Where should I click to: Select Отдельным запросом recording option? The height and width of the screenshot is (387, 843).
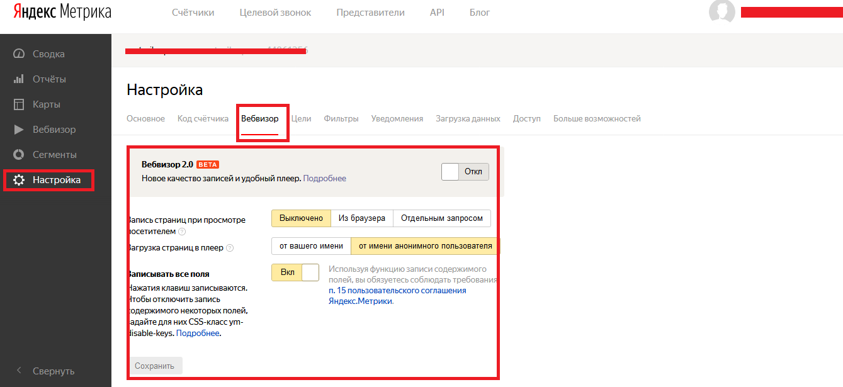coord(442,218)
